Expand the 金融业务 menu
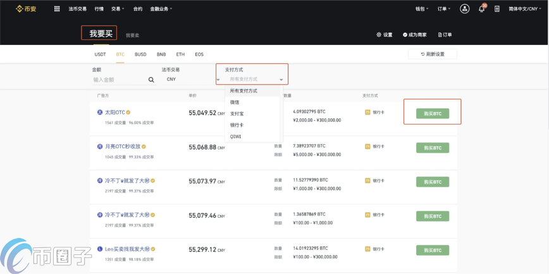Viewport: 549px width, 274px height. [x=161, y=9]
